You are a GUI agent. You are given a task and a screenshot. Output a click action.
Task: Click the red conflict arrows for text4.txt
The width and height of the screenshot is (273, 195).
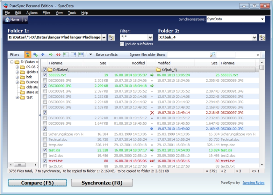[152, 161]
